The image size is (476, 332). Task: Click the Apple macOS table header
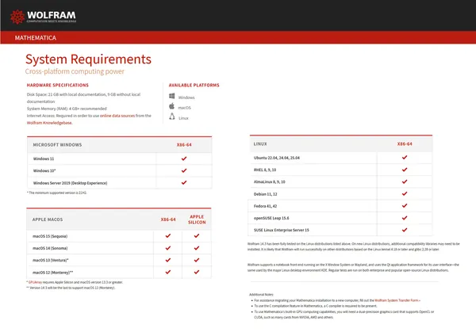(48, 219)
